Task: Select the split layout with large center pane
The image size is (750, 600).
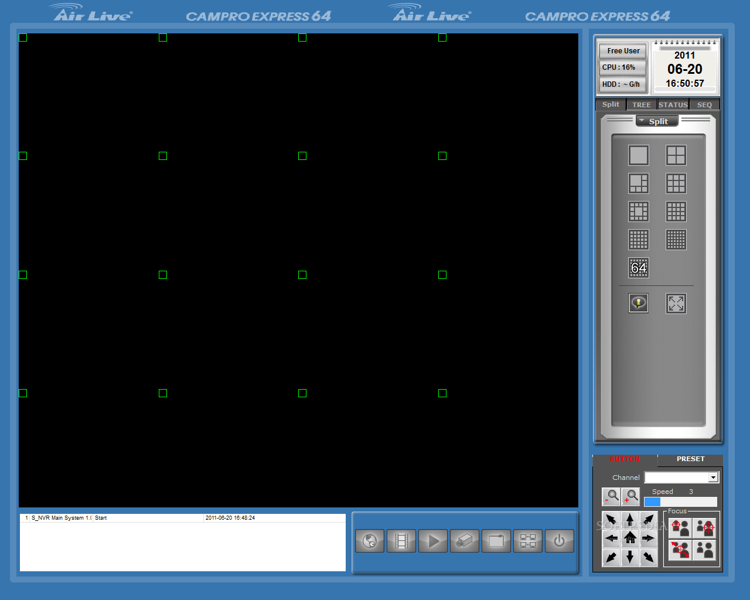Action: (x=639, y=212)
